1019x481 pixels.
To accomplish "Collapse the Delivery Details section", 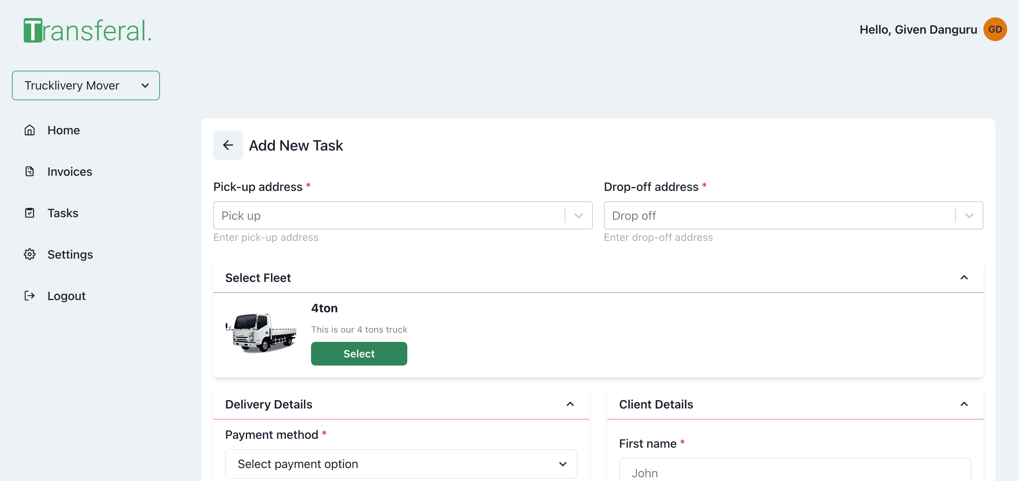I will tap(570, 404).
